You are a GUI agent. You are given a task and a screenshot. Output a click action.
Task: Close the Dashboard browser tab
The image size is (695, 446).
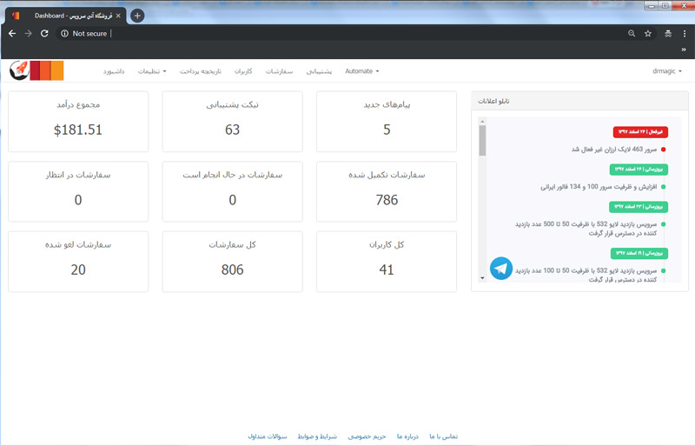pyautogui.click(x=118, y=16)
